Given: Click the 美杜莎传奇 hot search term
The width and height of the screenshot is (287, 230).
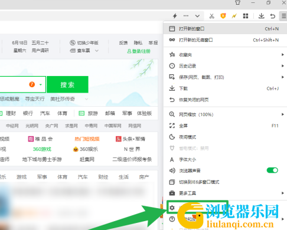Looking at the screenshot, I should click(63, 99).
